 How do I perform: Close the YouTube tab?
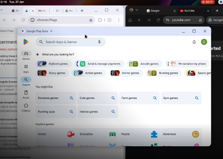coord(208,11)
